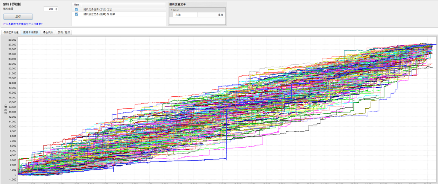
Task: Click the 0 label on the y-axis
Action: click(x=15, y=175)
